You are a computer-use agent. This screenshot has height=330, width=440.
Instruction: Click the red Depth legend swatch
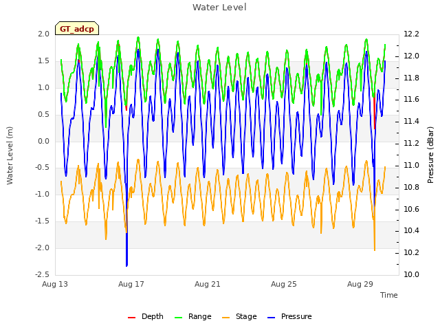click(131, 318)
